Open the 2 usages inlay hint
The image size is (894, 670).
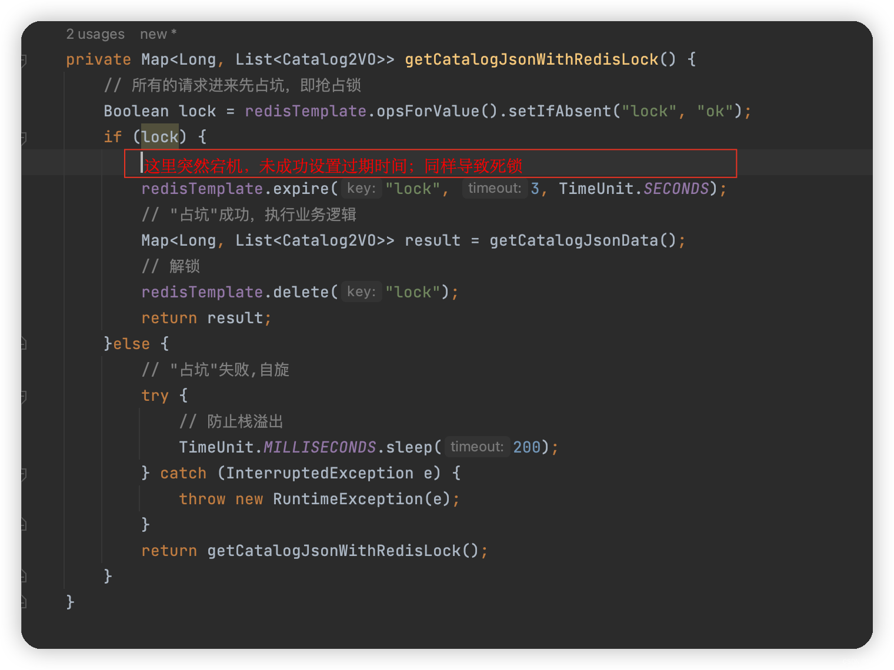pos(95,34)
